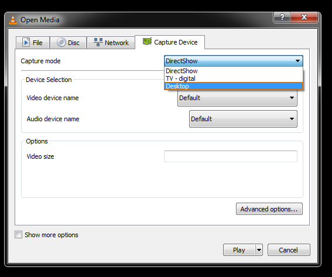Click the Capture Device card icon
The width and height of the screenshot is (332, 277).
coord(147,42)
